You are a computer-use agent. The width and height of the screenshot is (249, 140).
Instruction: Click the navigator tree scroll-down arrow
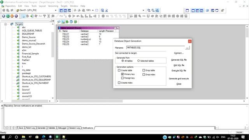coord(53,98)
